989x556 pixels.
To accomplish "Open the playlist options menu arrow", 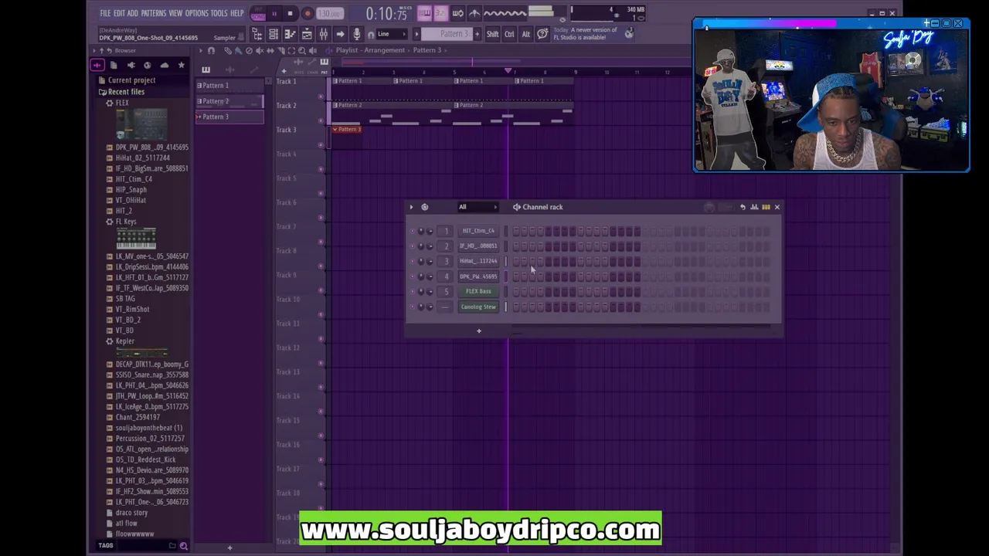I will [201, 50].
